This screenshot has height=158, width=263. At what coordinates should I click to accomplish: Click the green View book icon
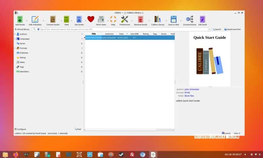[66, 19]
